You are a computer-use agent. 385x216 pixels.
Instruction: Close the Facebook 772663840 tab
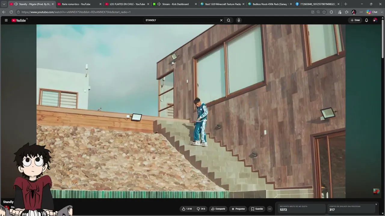click(338, 4)
